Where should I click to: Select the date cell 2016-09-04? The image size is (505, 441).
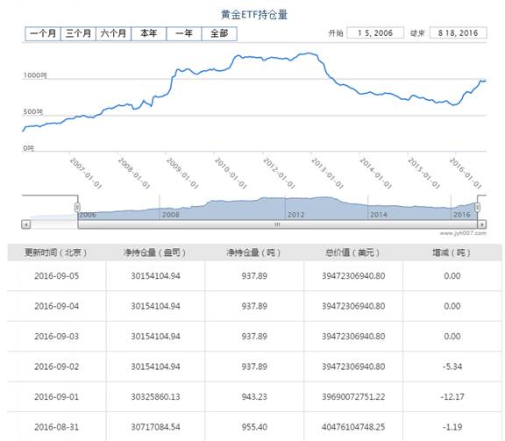(x=57, y=306)
